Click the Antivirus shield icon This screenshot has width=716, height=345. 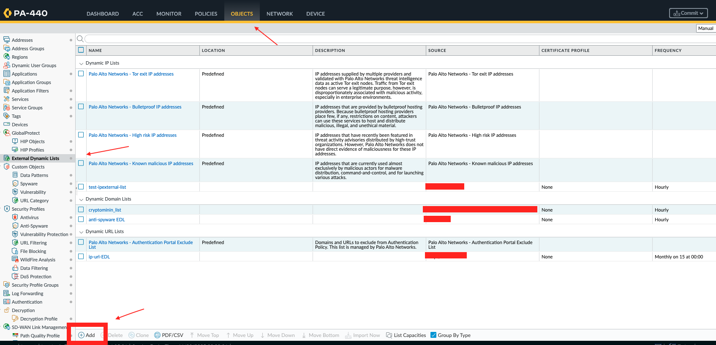click(x=15, y=217)
